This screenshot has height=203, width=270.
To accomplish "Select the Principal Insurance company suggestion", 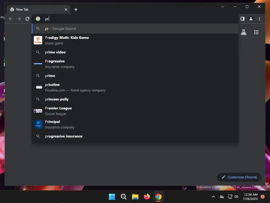I will click(135, 124).
